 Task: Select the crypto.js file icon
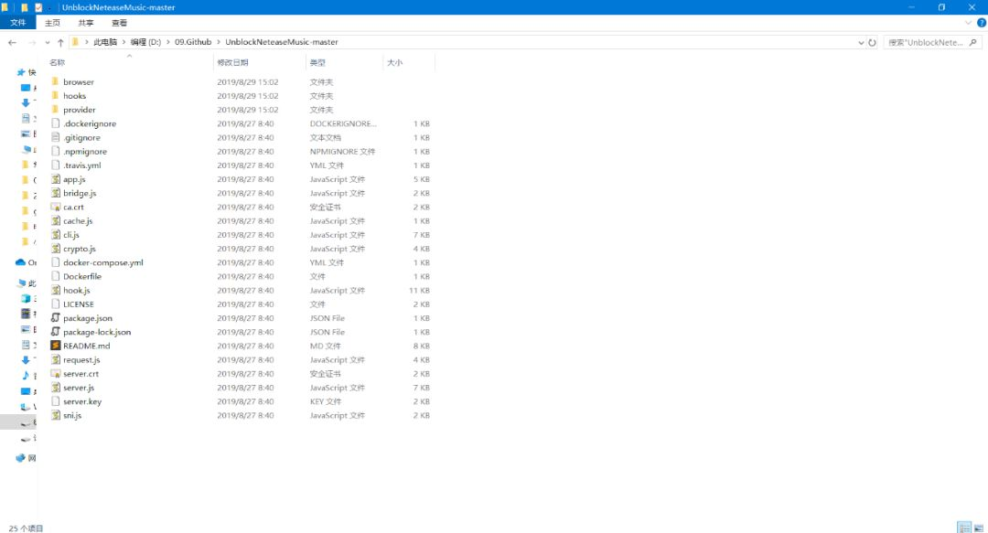tap(56, 249)
